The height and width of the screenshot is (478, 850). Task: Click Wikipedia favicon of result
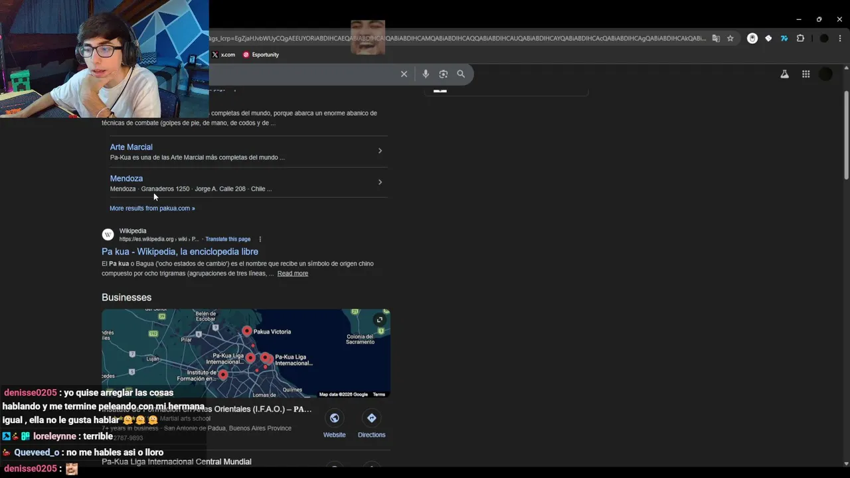point(108,234)
